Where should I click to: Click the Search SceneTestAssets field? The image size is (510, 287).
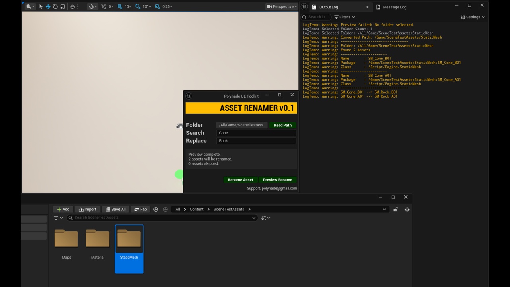coord(161,218)
